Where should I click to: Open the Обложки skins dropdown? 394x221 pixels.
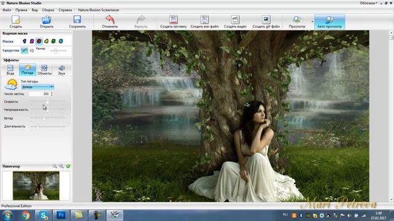[368, 3]
